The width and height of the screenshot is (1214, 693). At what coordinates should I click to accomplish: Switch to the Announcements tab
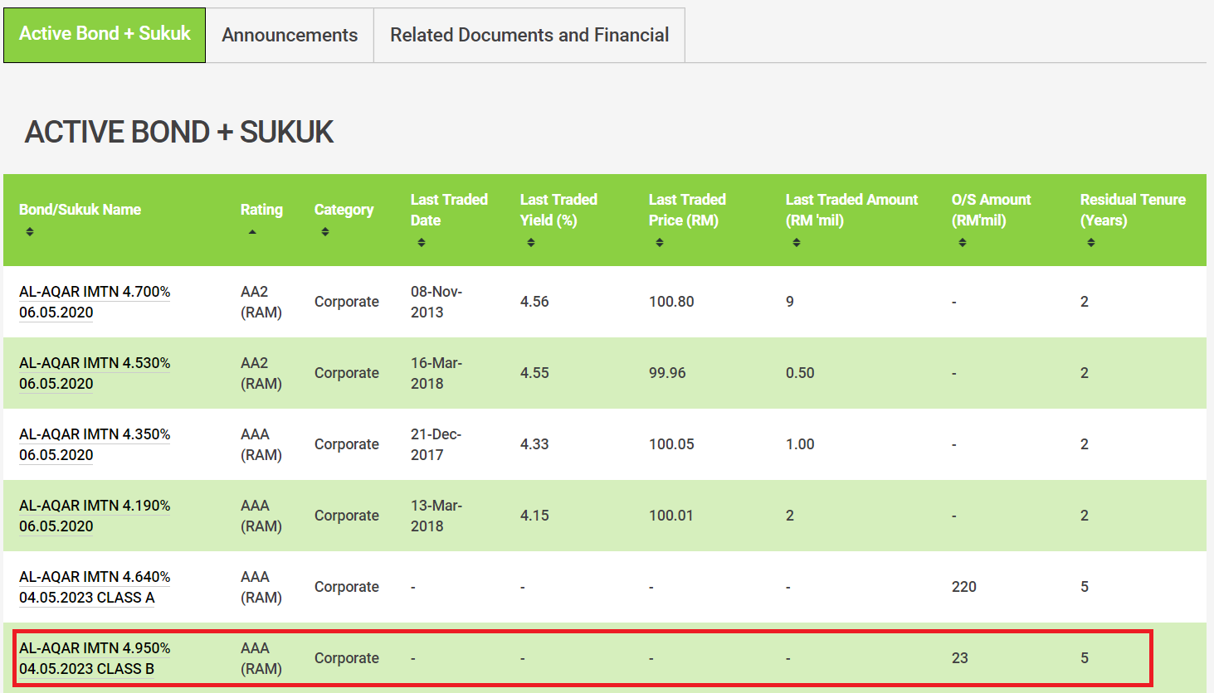[x=290, y=35]
